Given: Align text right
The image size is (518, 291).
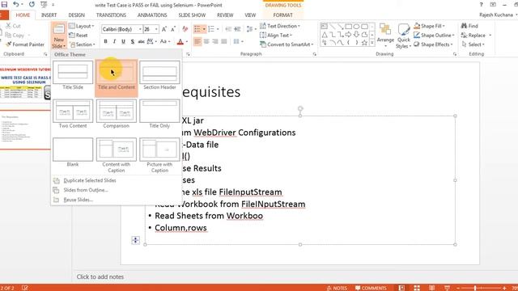Looking at the screenshot, I should (x=215, y=41).
